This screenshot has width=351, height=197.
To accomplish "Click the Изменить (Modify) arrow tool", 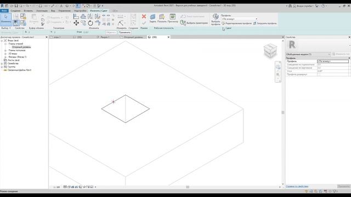I will (x=6, y=20).
